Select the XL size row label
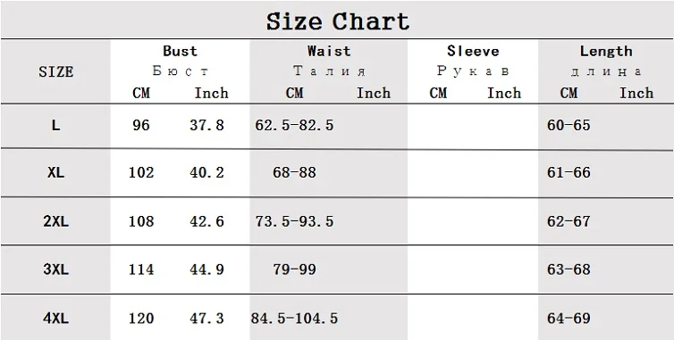This screenshot has height=340, width=674. 56,172
